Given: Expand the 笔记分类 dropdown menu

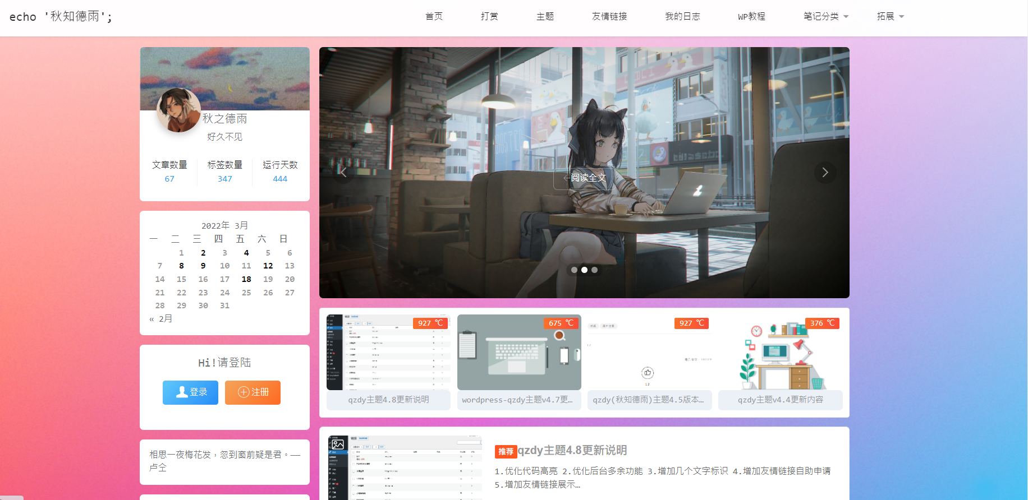Looking at the screenshot, I should [x=826, y=17].
